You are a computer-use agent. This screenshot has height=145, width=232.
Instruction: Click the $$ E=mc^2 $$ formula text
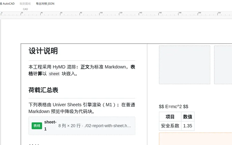[173, 106]
